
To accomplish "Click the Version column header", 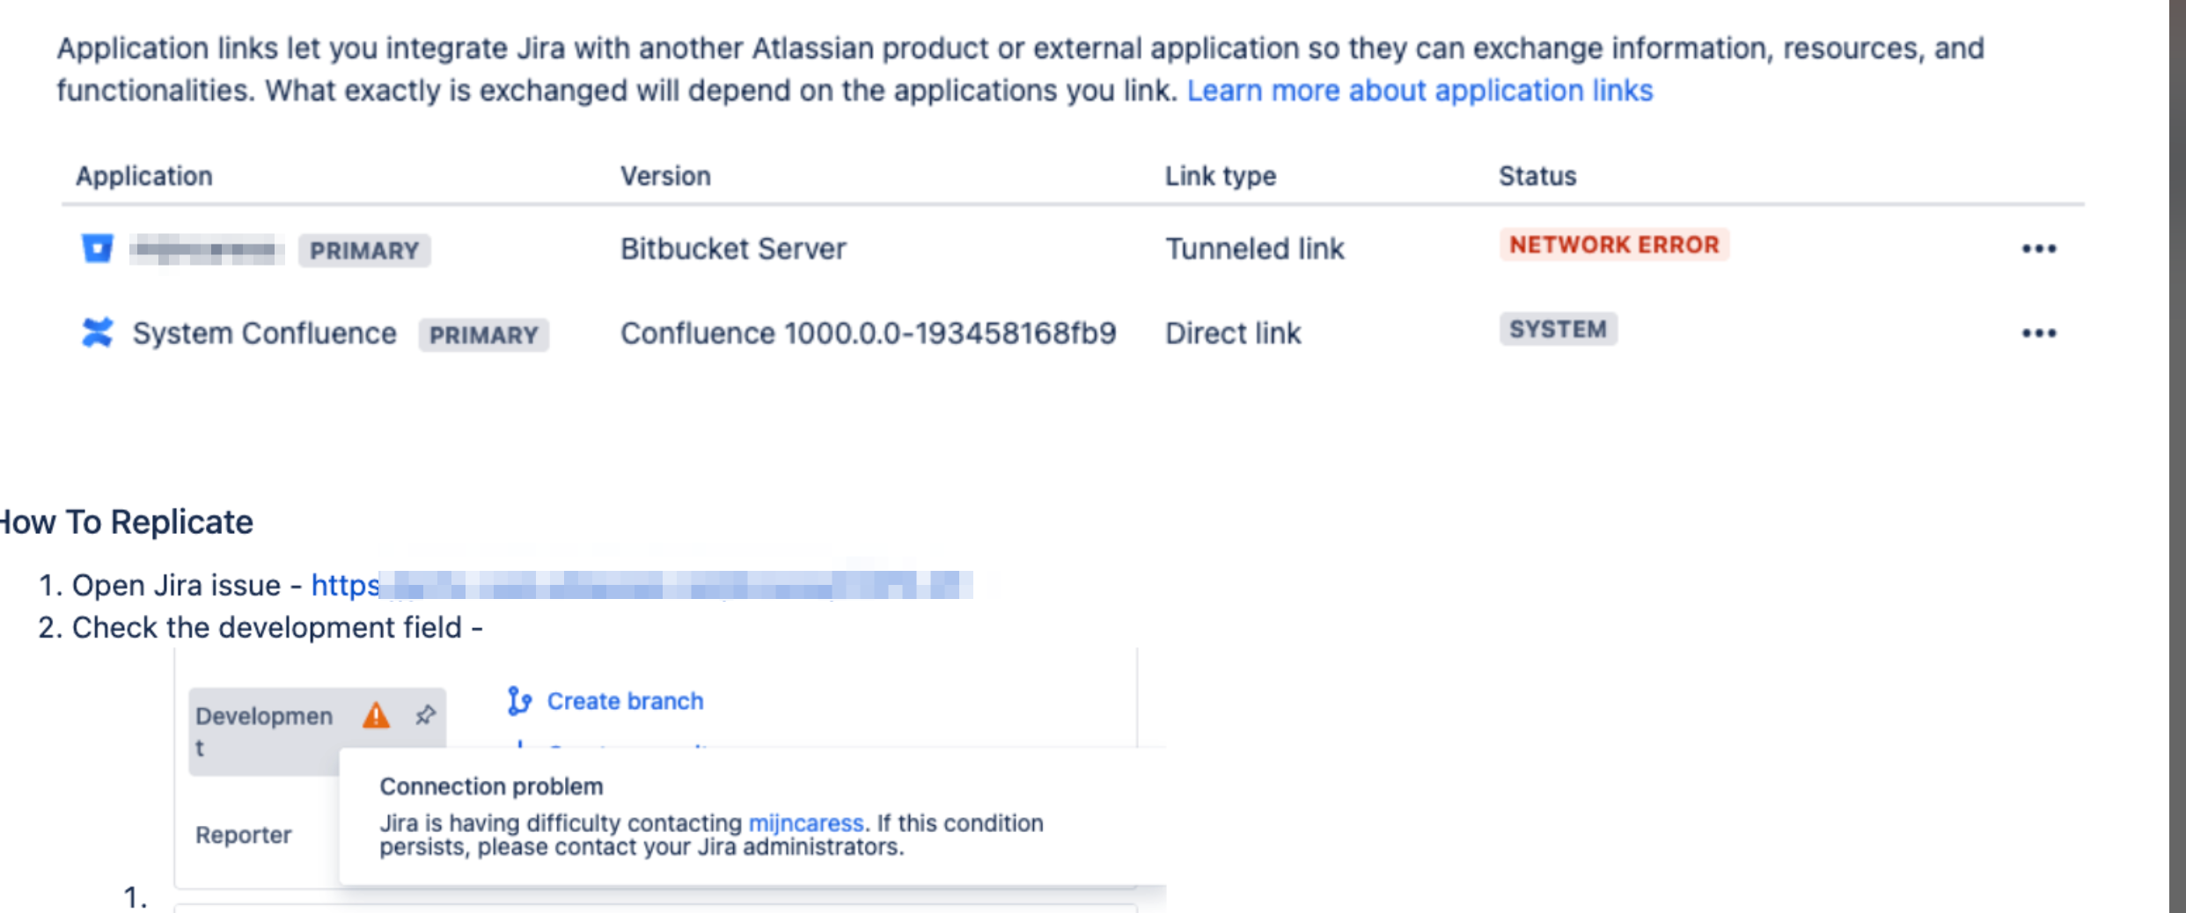I will [x=665, y=176].
